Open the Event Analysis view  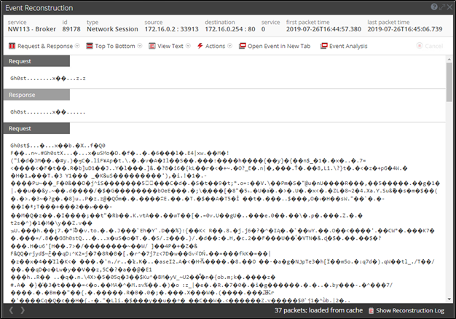tap(344, 46)
